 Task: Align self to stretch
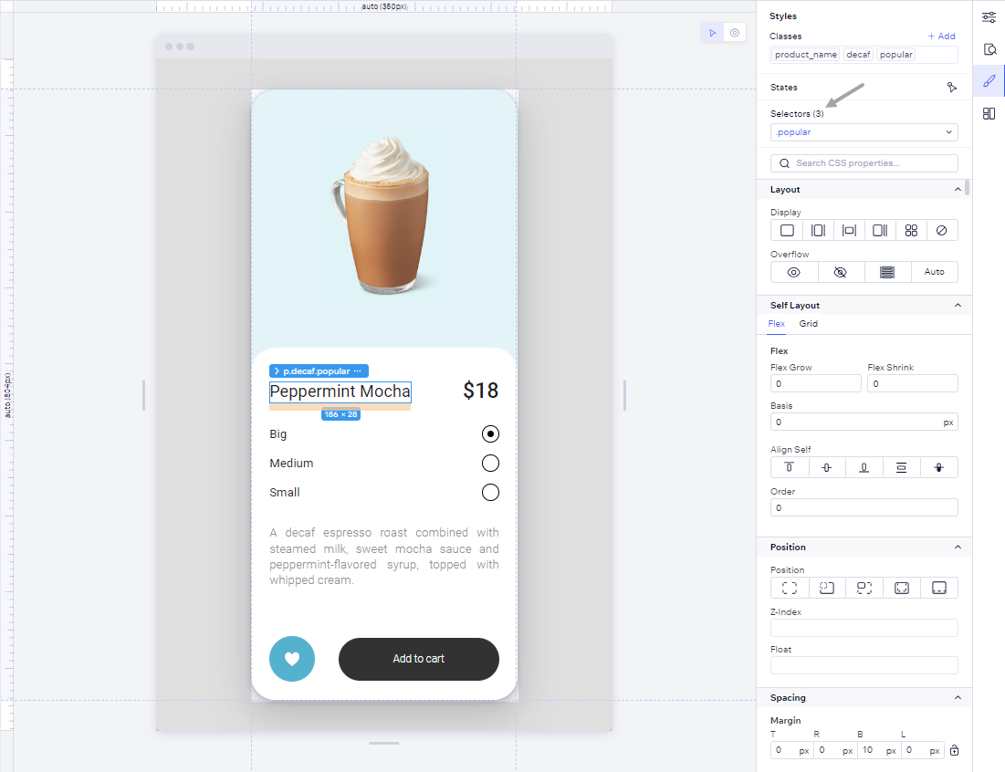point(901,468)
